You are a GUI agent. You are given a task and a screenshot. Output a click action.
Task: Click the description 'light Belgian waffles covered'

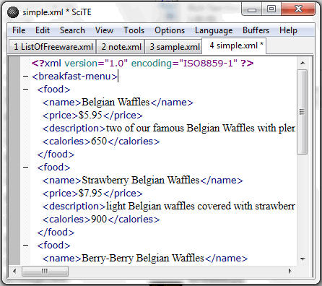(x=169, y=207)
